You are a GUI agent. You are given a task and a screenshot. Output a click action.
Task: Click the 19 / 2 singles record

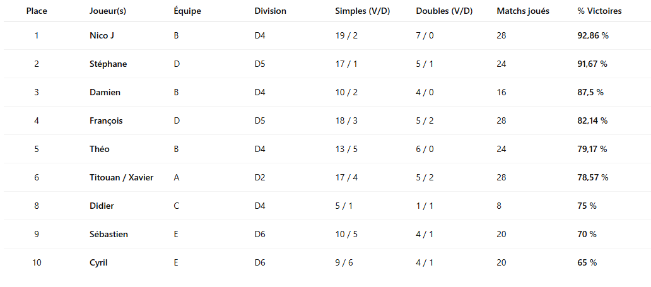pyautogui.click(x=346, y=35)
